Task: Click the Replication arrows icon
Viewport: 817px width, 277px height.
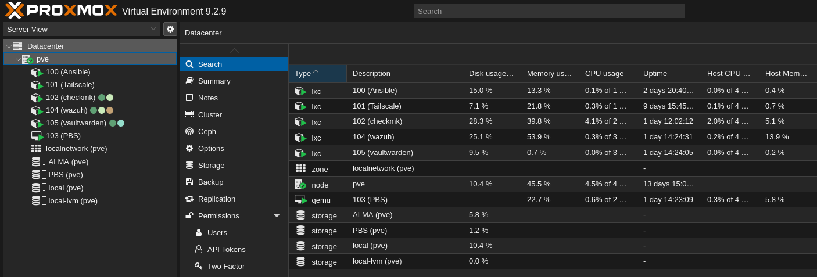Action: pos(189,199)
